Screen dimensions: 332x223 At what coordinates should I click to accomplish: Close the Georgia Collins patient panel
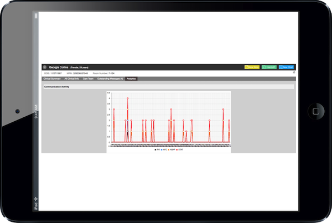45,67
